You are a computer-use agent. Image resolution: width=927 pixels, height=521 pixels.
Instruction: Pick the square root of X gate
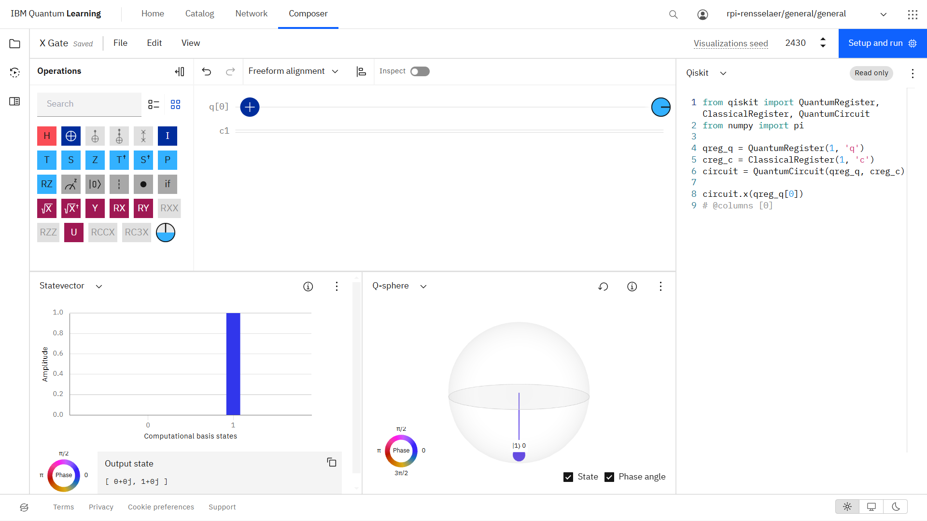pyautogui.click(x=47, y=208)
